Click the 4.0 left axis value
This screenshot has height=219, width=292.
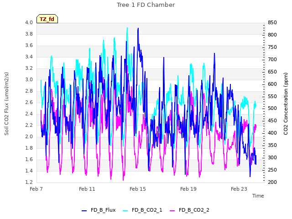point(29,22)
